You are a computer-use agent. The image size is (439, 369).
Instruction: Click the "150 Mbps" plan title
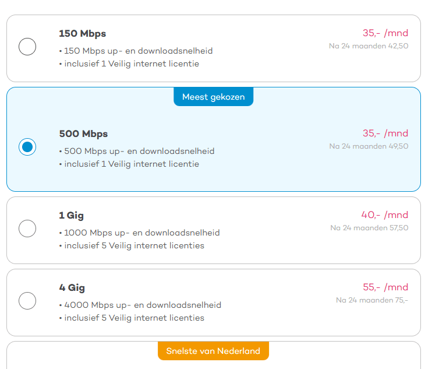click(83, 33)
